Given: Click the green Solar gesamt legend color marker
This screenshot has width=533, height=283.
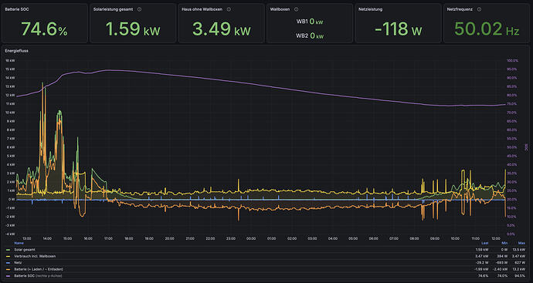Looking at the screenshot, I should click(8, 249).
